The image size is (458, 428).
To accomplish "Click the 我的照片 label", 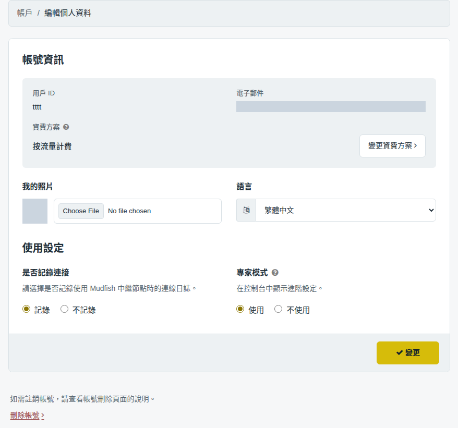I will [x=38, y=187].
